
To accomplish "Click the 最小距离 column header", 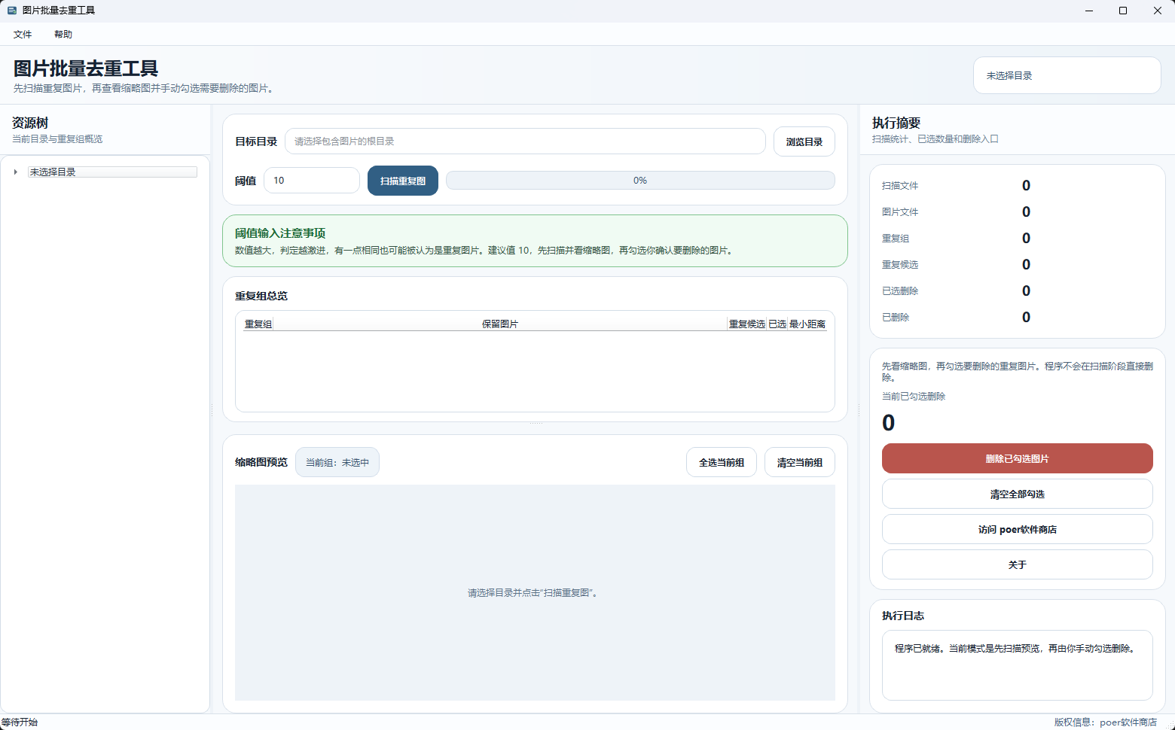I will [x=807, y=324].
